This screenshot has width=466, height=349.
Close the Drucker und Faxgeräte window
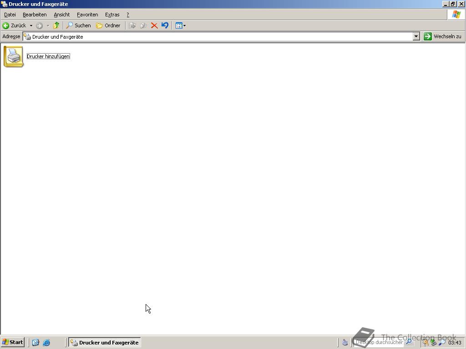[461, 4]
